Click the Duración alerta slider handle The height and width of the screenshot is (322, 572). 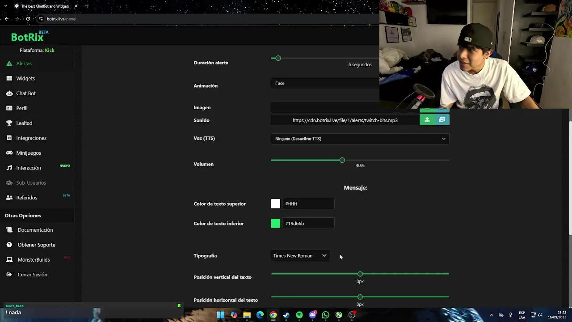pyautogui.click(x=278, y=58)
